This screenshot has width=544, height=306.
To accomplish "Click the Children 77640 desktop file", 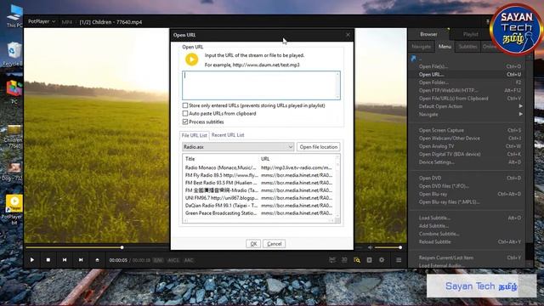I will 14,137.
